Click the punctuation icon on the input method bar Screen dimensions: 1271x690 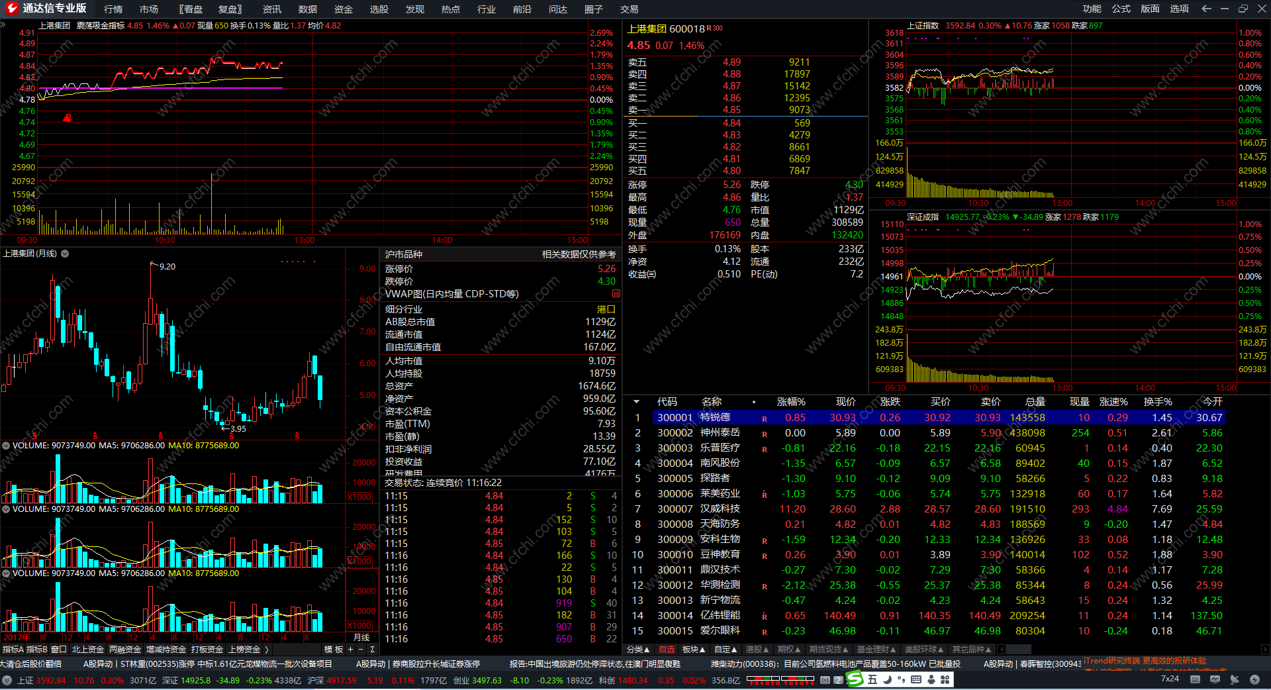click(x=902, y=679)
